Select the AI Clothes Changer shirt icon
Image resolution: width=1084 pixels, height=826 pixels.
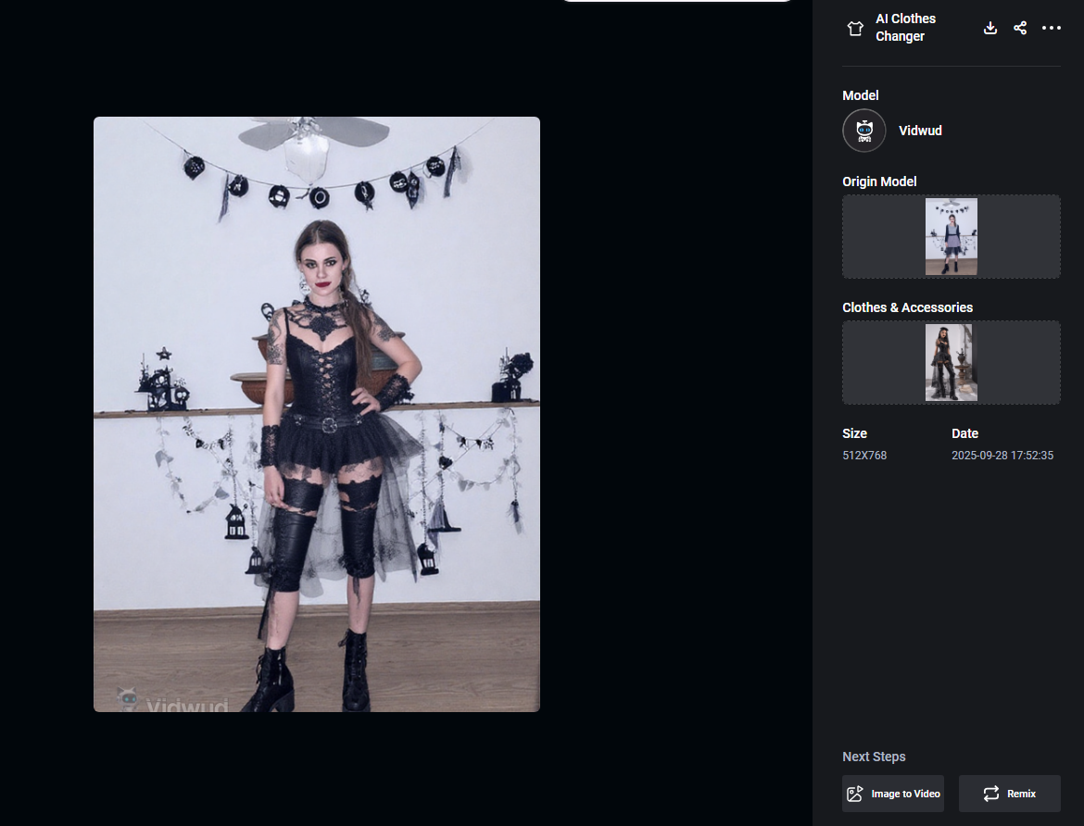coord(854,28)
